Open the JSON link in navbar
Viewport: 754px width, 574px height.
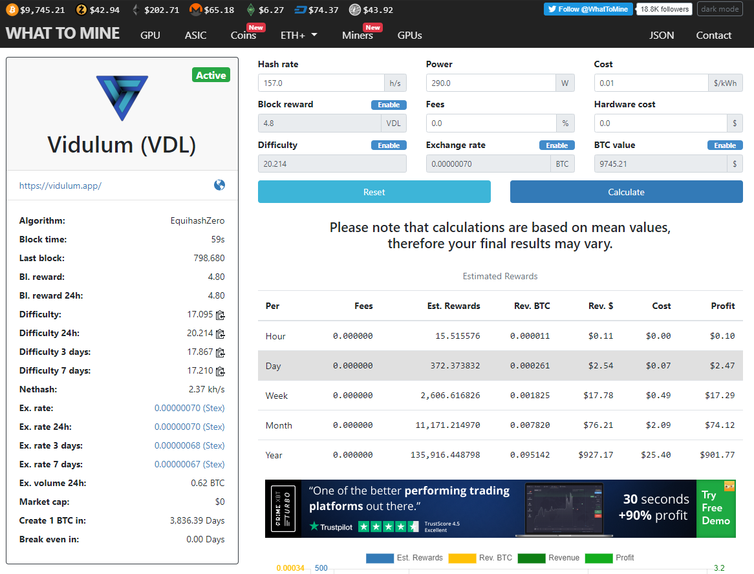(x=661, y=35)
